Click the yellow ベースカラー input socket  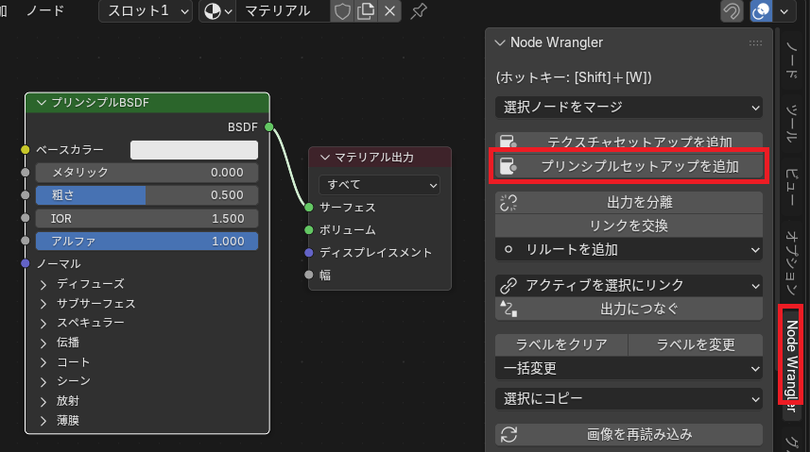[26, 150]
